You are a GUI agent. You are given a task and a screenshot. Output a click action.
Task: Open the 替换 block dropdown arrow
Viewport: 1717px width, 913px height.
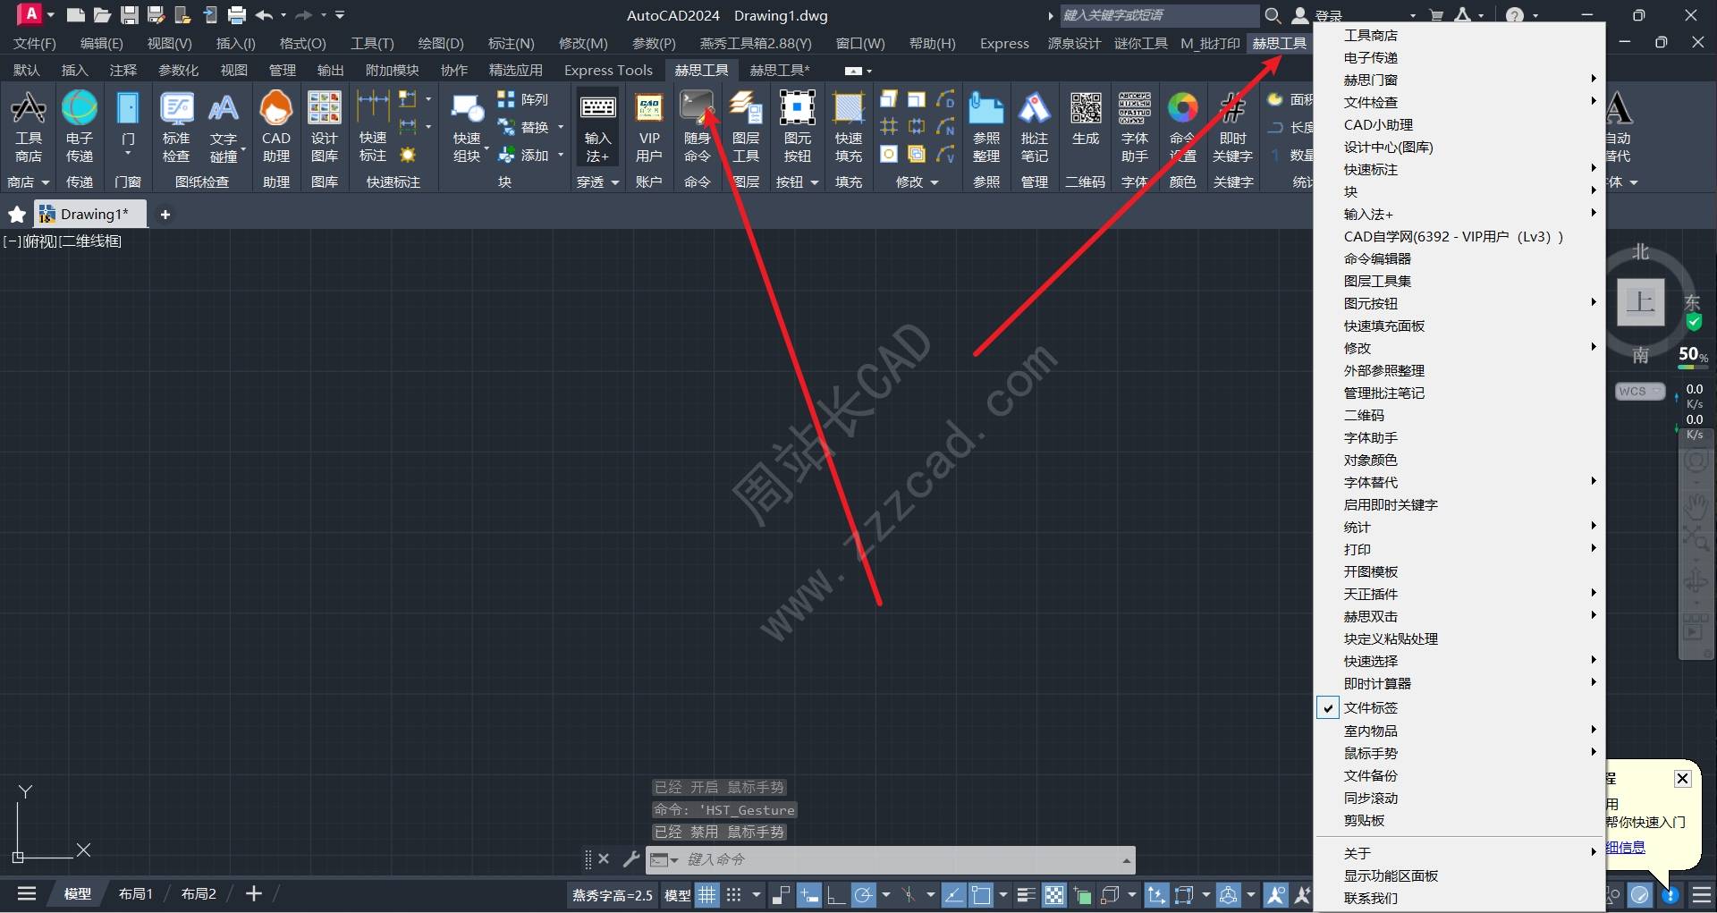point(561,127)
